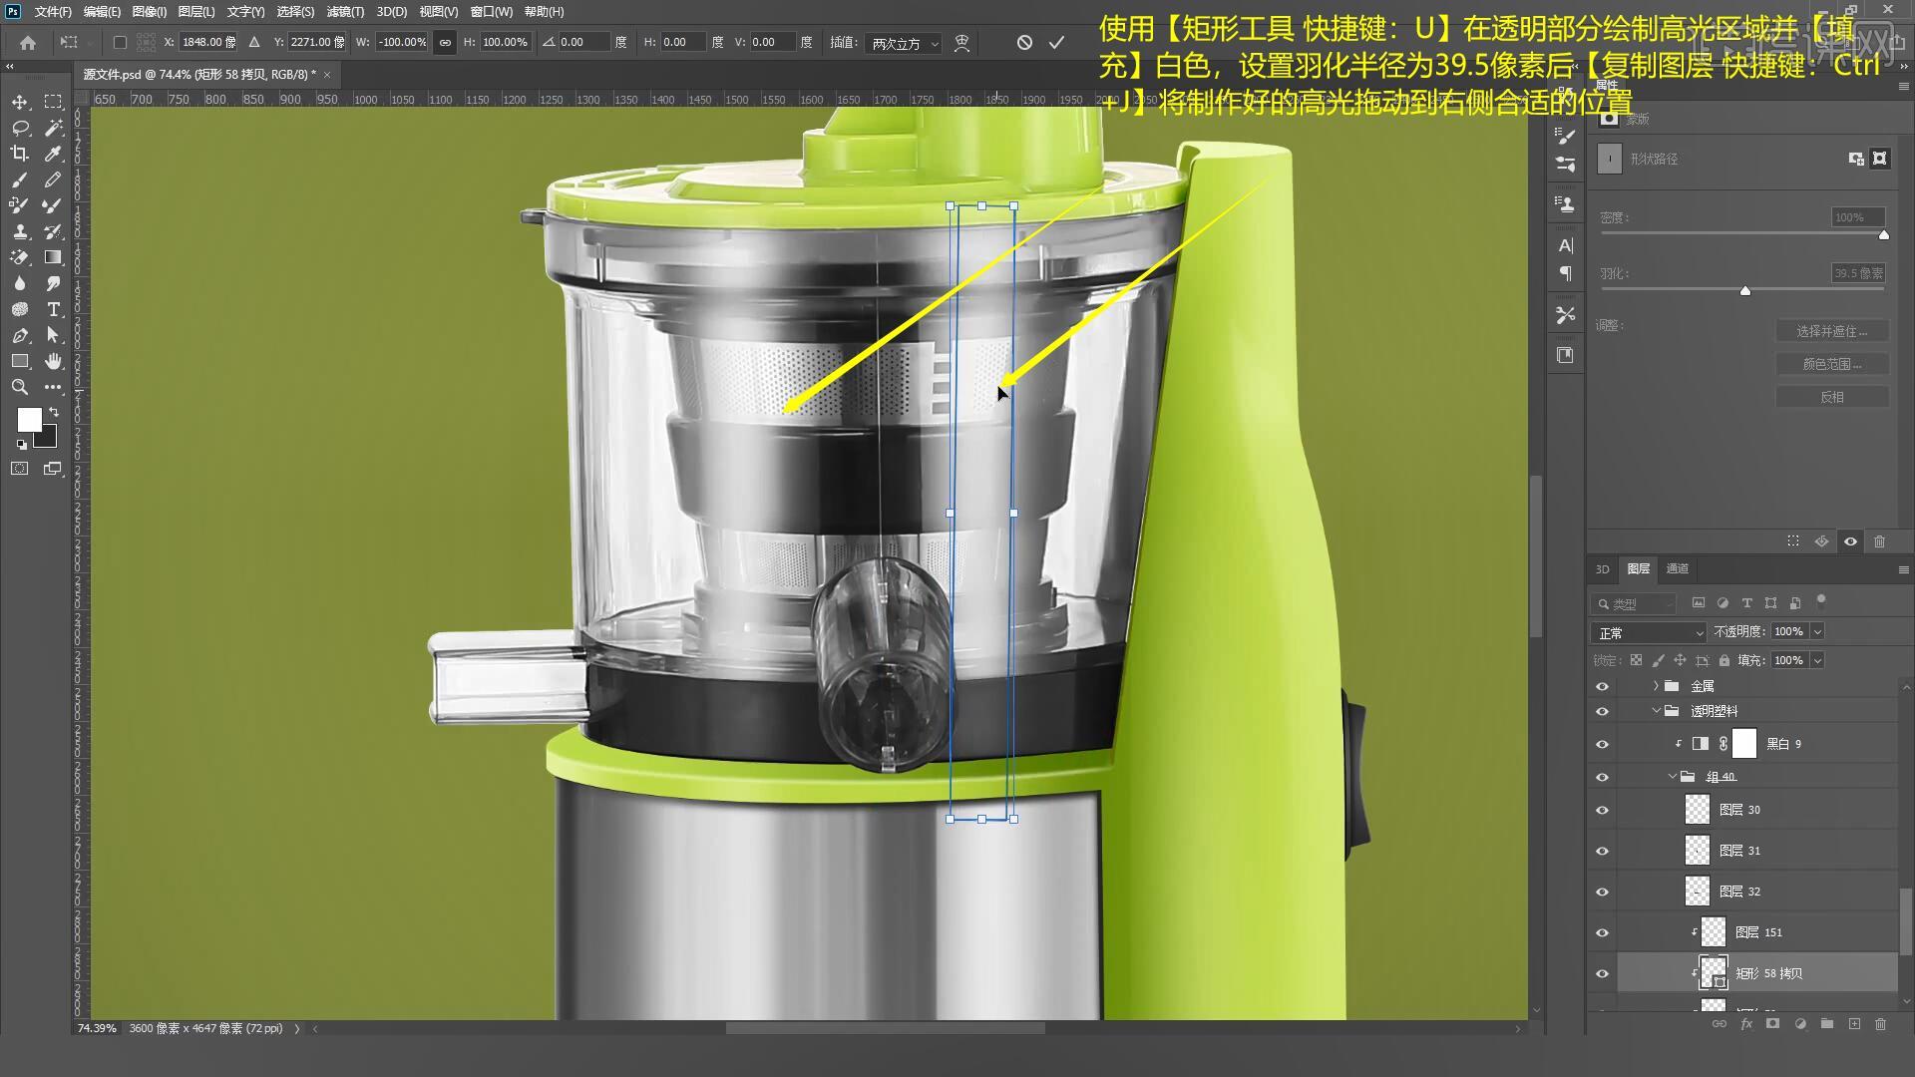Image resolution: width=1915 pixels, height=1077 pixels.
Task: Click the delete layer trash icon
Action: point(1880,1024)
